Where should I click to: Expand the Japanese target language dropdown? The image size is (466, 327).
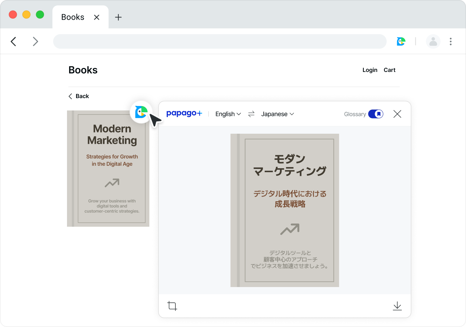click(277, 114)
